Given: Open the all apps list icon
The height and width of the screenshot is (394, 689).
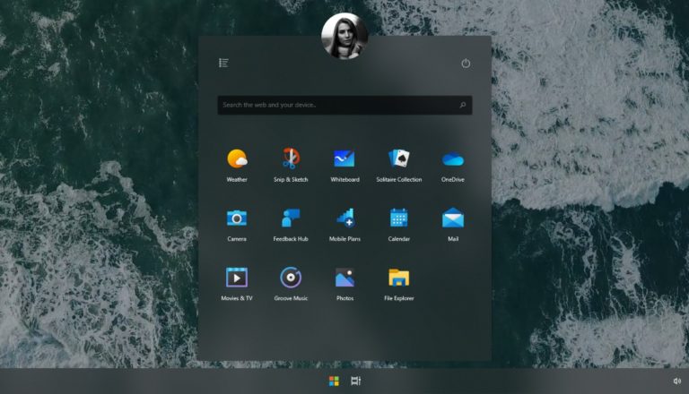Looking at the screenshot, I should (223, 63).
